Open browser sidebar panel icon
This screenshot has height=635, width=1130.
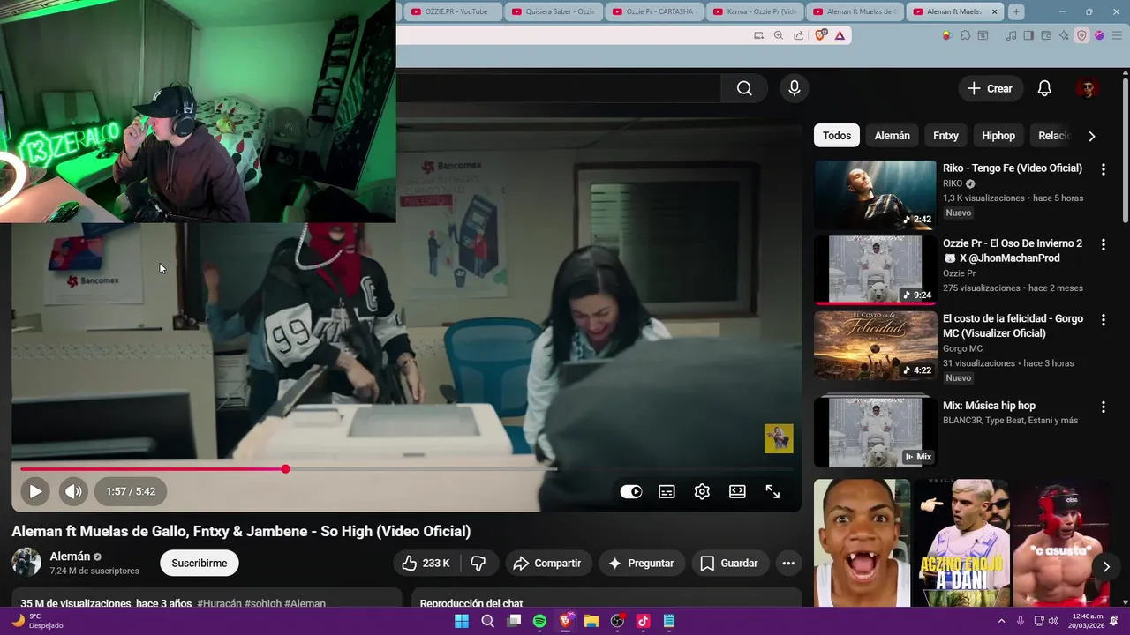pos(1028,35)
